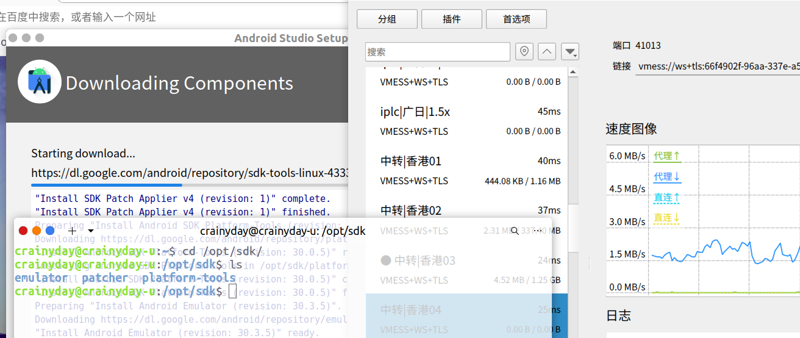Select the 中转|香港02 server entry
800x338 pixels.
[x=466, y=220]
